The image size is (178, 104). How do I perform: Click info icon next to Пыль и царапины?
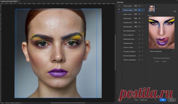click(139, 35)
